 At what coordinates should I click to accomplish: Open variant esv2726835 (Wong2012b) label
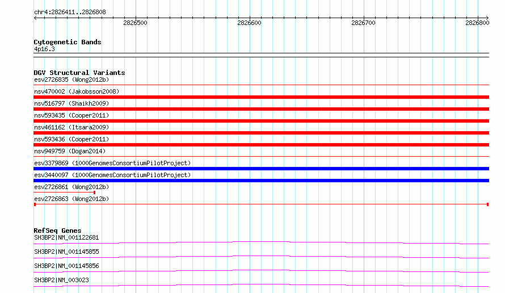pos(71,79)
